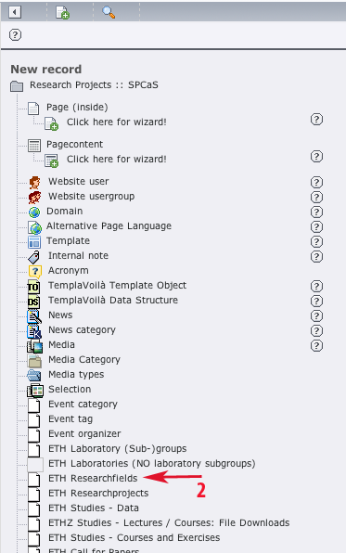Create a new Page (inside)
Image resolution: width=346 pixels, height=553 pixels.
pyautogui.click(x=77, y=108)
